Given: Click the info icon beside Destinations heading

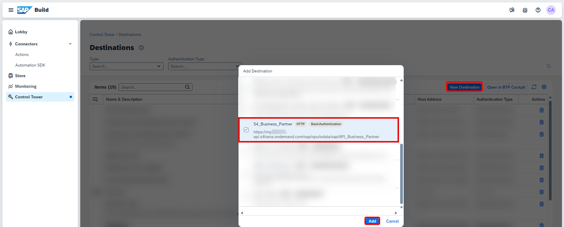Looking at the screenshot, I should click(141, 48).
